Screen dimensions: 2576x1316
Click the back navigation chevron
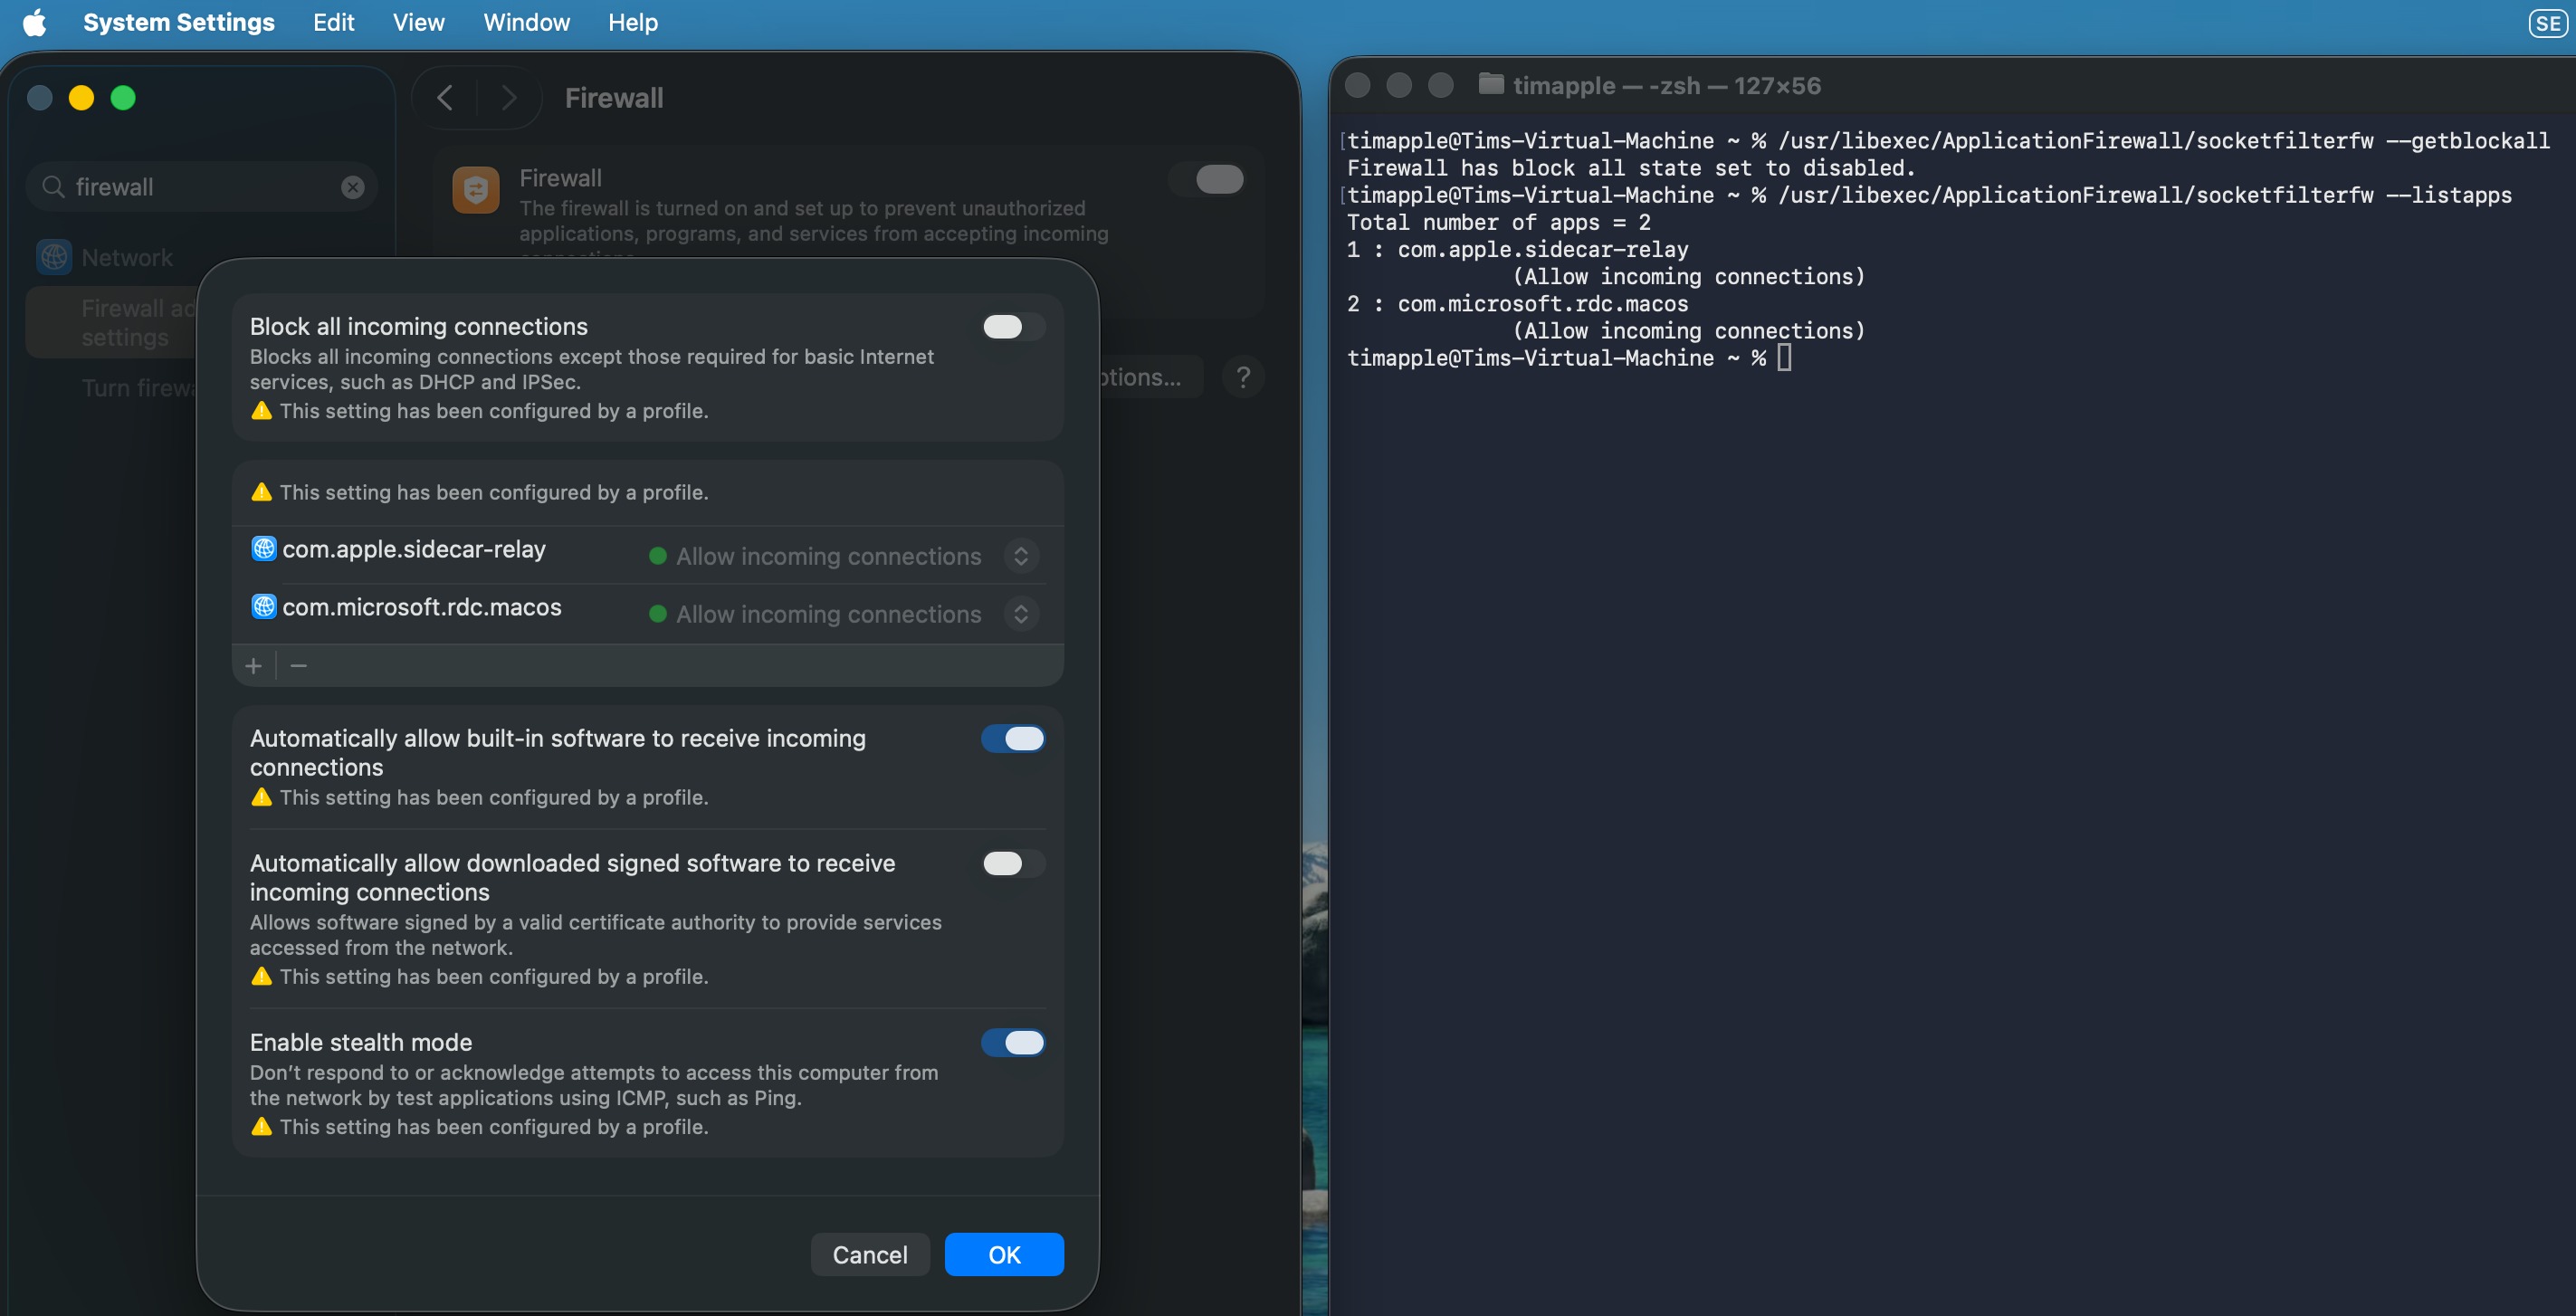tap(445, 98)
